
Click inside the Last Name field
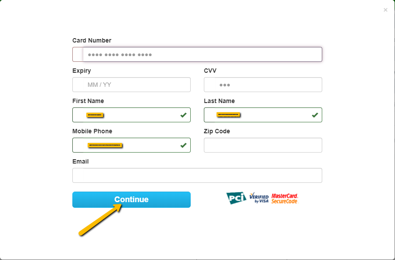pos(263,115)
